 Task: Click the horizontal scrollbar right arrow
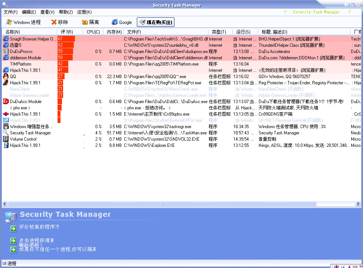pyautogui.click(x=358, y=204)
